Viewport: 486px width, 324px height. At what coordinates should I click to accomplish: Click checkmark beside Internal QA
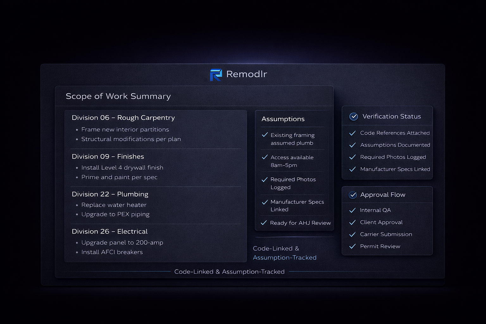[x=352, y=210]
